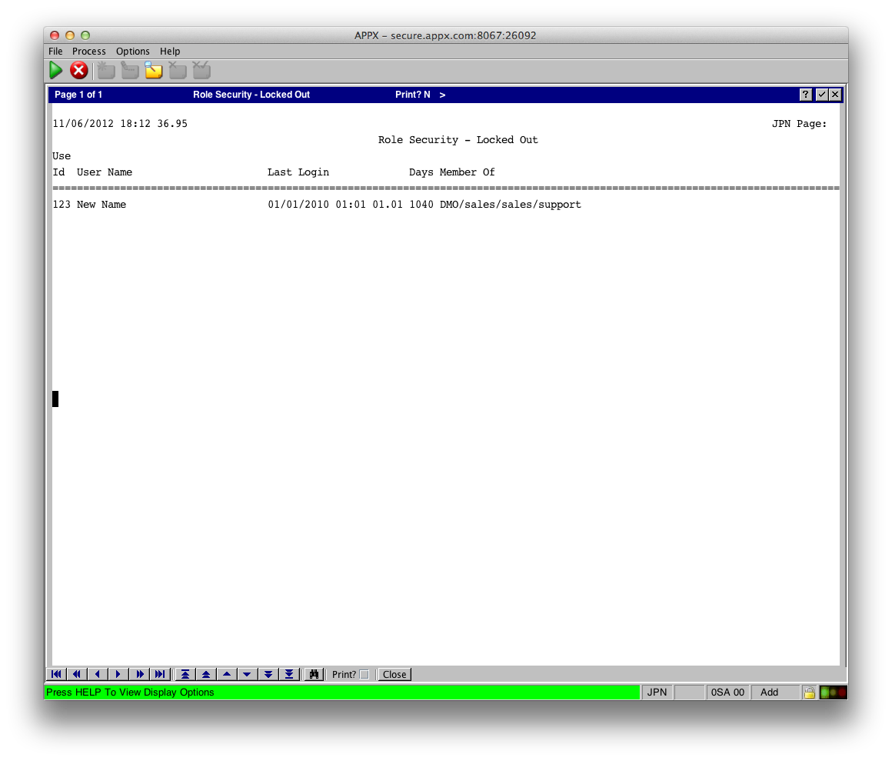Click the green Run arrow in toolbar

56,71
